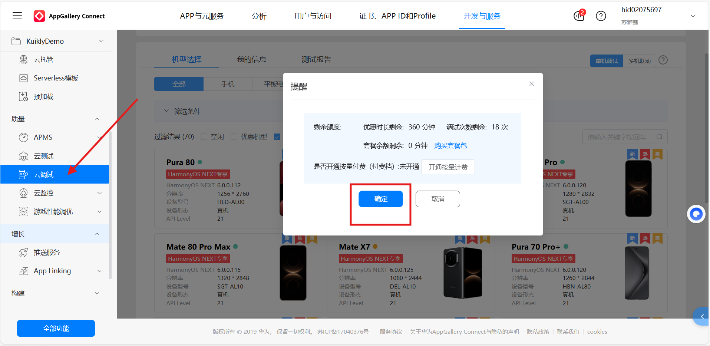710x346 pixels.
Task: Select the 云监控 monitoring icon
Action: pos(23,193)
